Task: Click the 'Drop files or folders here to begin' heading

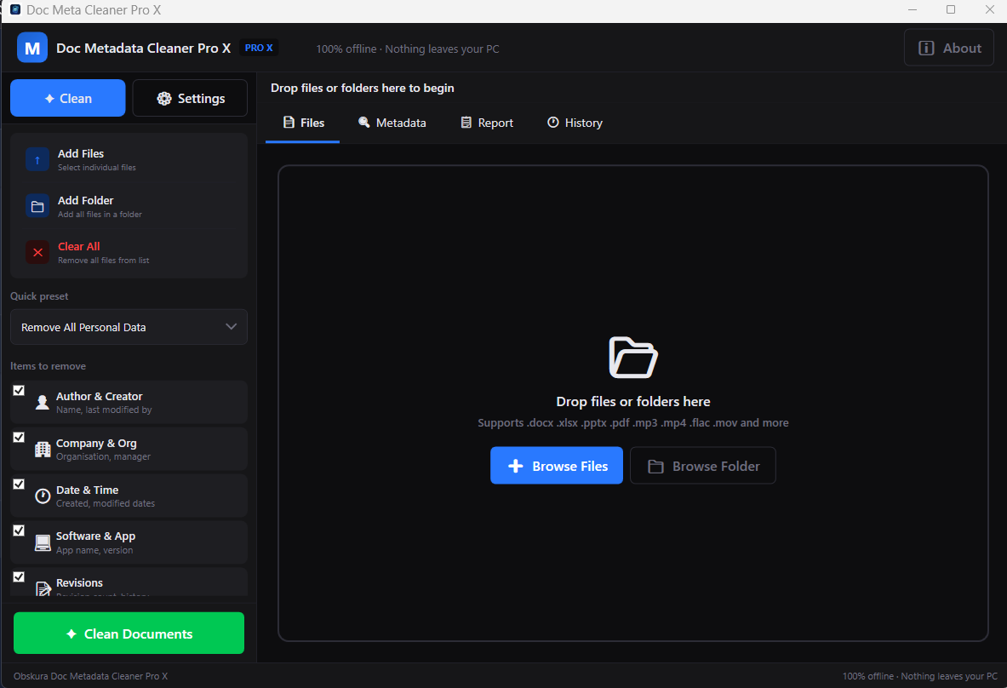Action: tap(363, 88)
